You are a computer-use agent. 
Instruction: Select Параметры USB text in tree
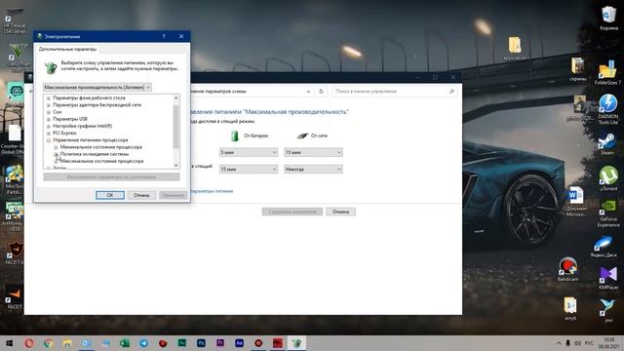point(70,119)
